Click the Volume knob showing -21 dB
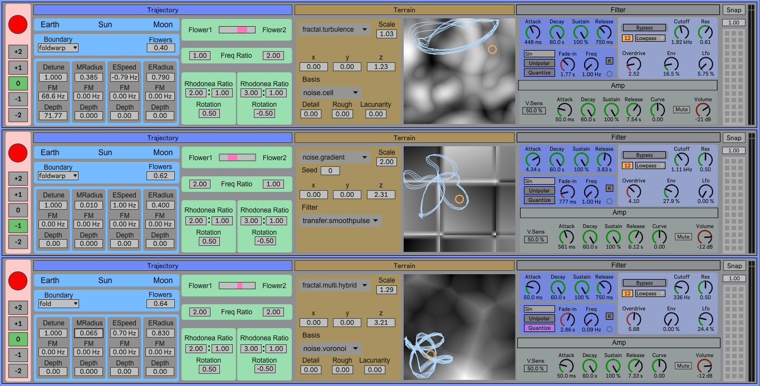The width and height of the screenshot is (760, 386). point(703,110)
